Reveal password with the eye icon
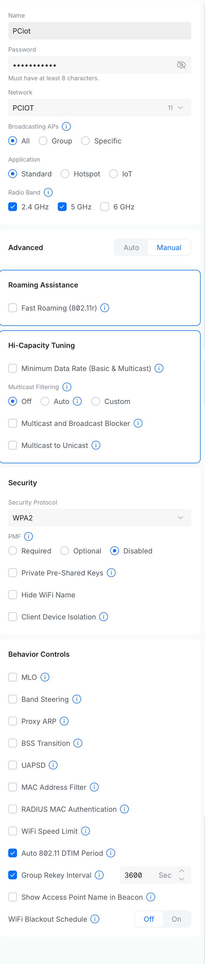The image size is (205, 964). point(181,65)
